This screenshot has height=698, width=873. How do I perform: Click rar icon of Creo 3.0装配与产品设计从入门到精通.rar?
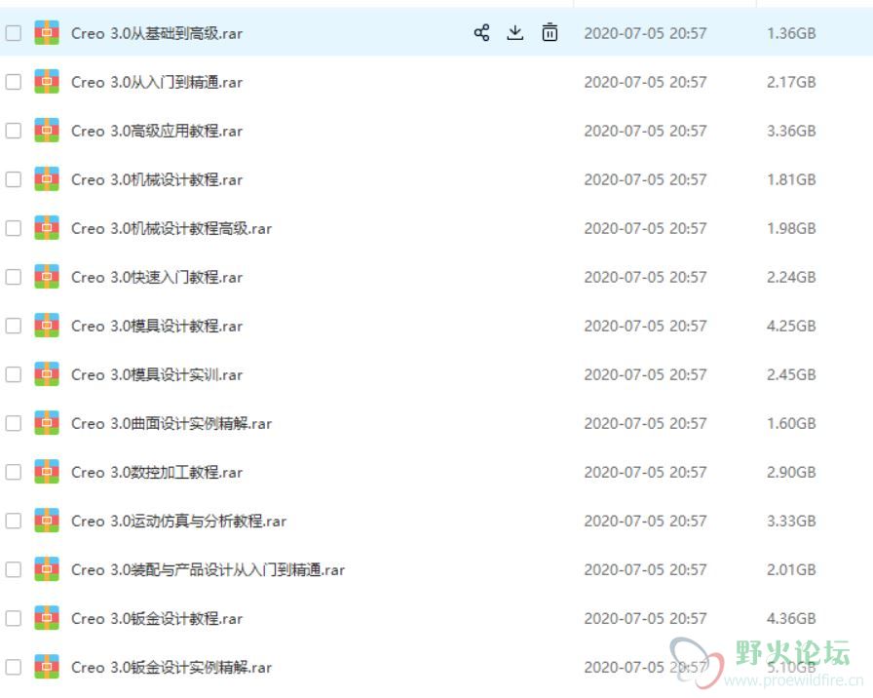(x=47, y=569)
